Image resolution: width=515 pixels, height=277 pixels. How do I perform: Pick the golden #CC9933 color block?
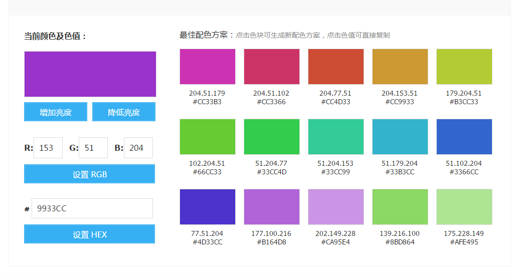point(400,67)
